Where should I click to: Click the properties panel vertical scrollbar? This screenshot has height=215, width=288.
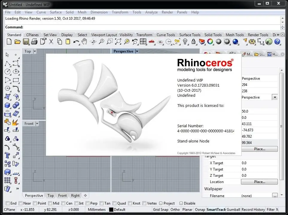pyautogui.click(x=281, y=126)
